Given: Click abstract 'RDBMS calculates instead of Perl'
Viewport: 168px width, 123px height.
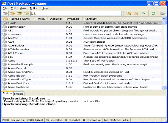Looking at the screenshot, I should click(106, 72).
